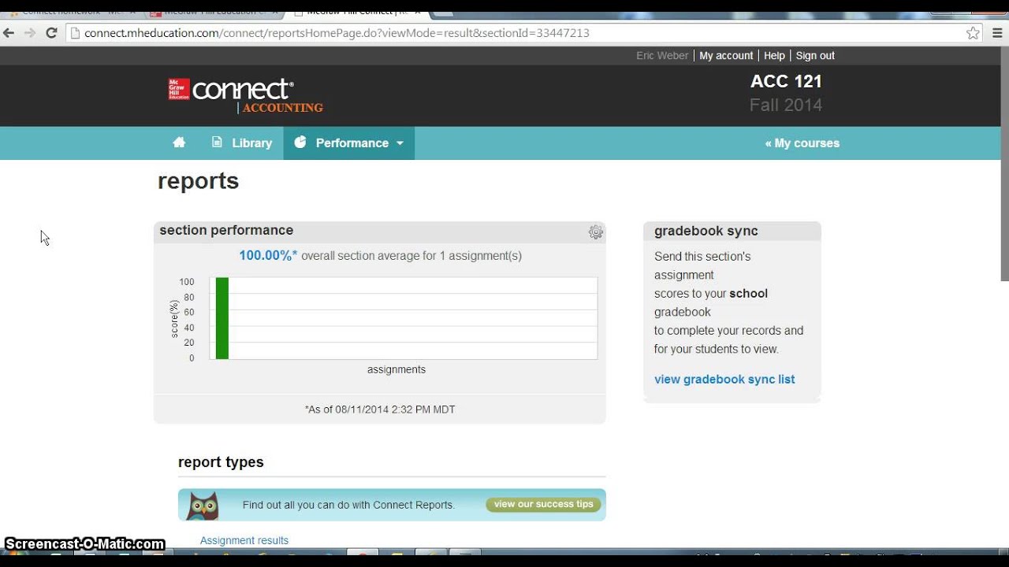Open the My account link
The height and width of the screenshot is (567, 1009).
(x=725, y=55)
